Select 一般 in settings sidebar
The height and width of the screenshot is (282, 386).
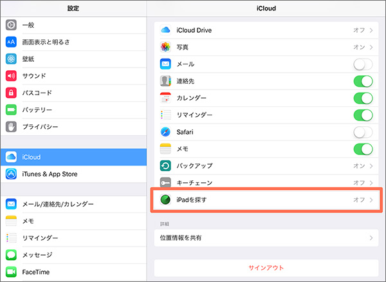[73, 25]
